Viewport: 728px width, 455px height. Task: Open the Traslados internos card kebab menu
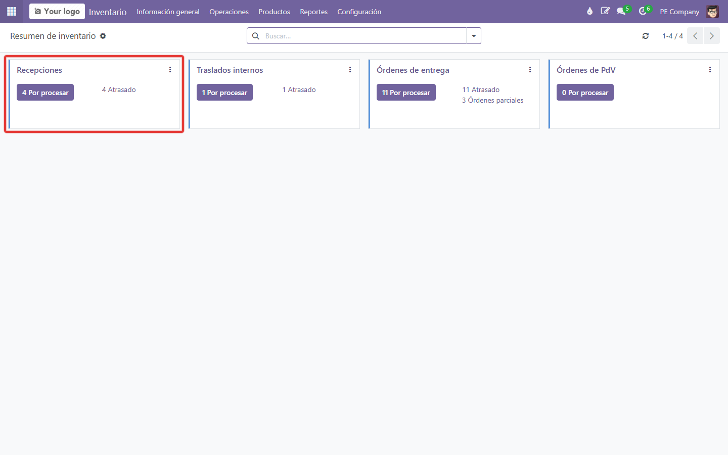click(x=350, y=70)
